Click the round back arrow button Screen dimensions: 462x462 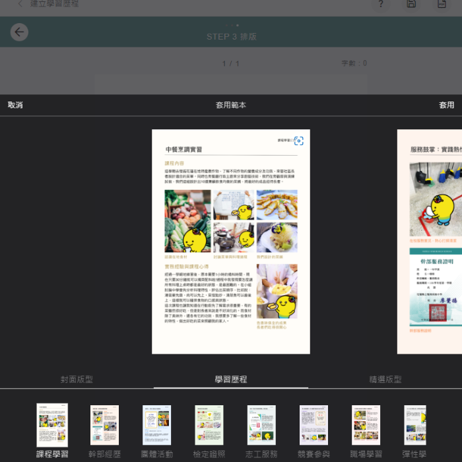point(19,32)
